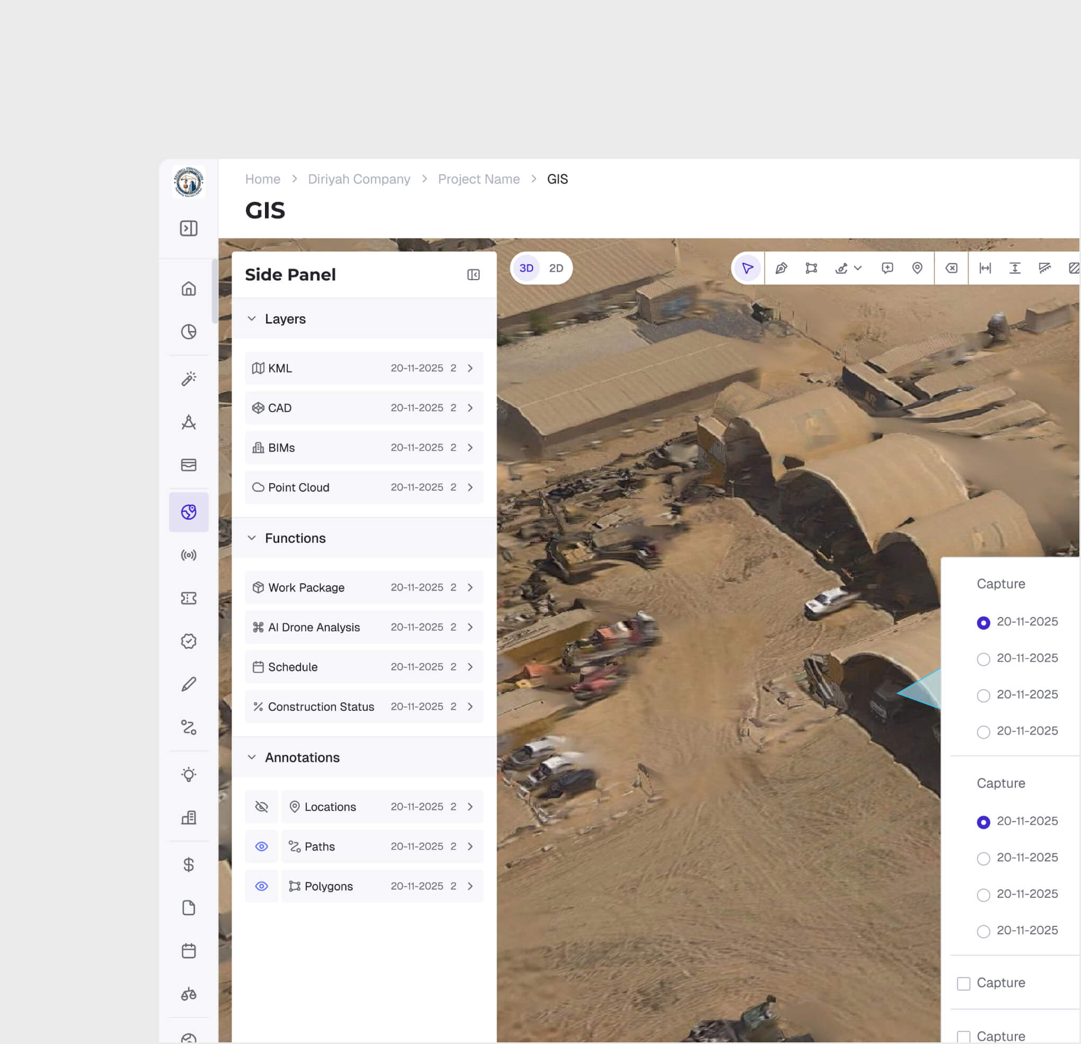Open the GIS globe panel in sidebar
Screen dimensions: 1081x1044
(x=189, y=512)
